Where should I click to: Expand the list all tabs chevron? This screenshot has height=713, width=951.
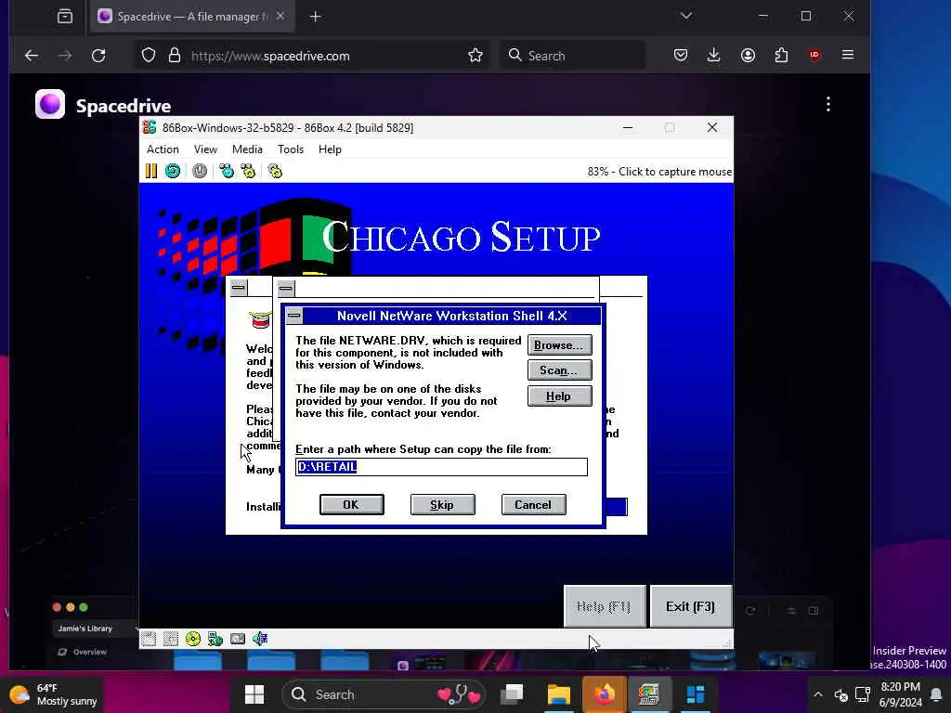coord(686,16)
